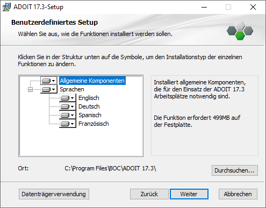
Task: Open Datenträgerverwendung disk usage
Action: click(x=54, y=194)
